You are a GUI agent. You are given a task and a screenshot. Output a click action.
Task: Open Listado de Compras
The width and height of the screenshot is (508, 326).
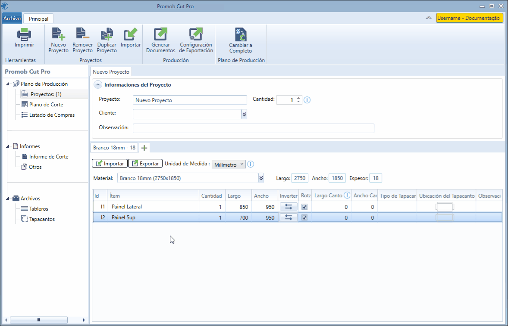click(52, 115)
